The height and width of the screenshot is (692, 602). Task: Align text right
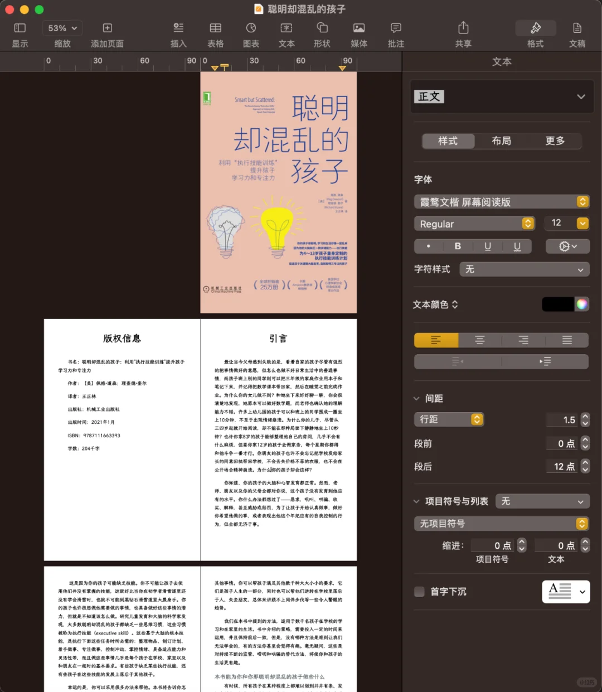click(x=523, y=340)
